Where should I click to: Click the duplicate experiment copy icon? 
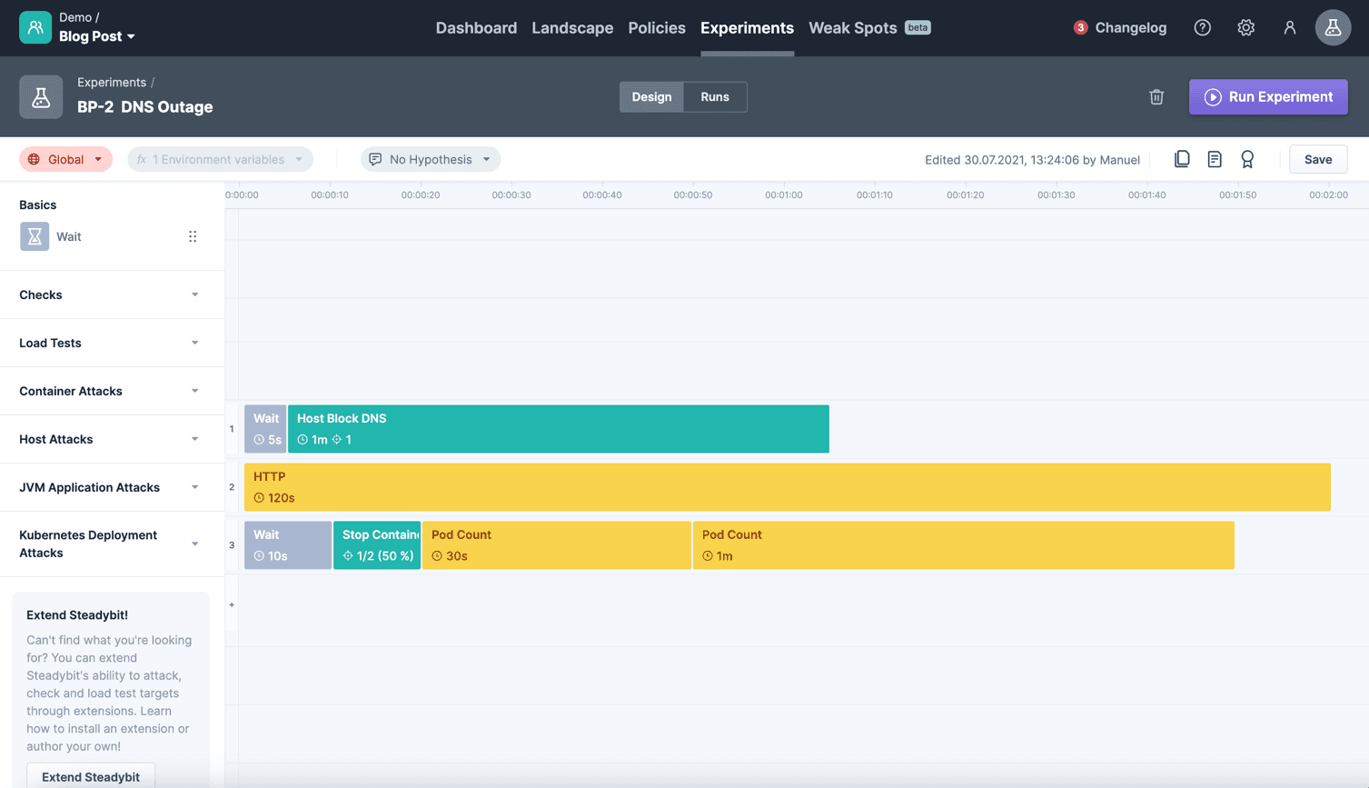click(x=1182, y=159)
